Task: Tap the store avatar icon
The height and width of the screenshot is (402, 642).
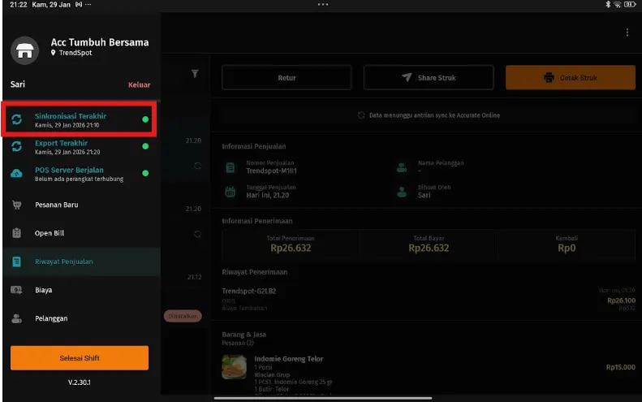Action: [24, 50]
